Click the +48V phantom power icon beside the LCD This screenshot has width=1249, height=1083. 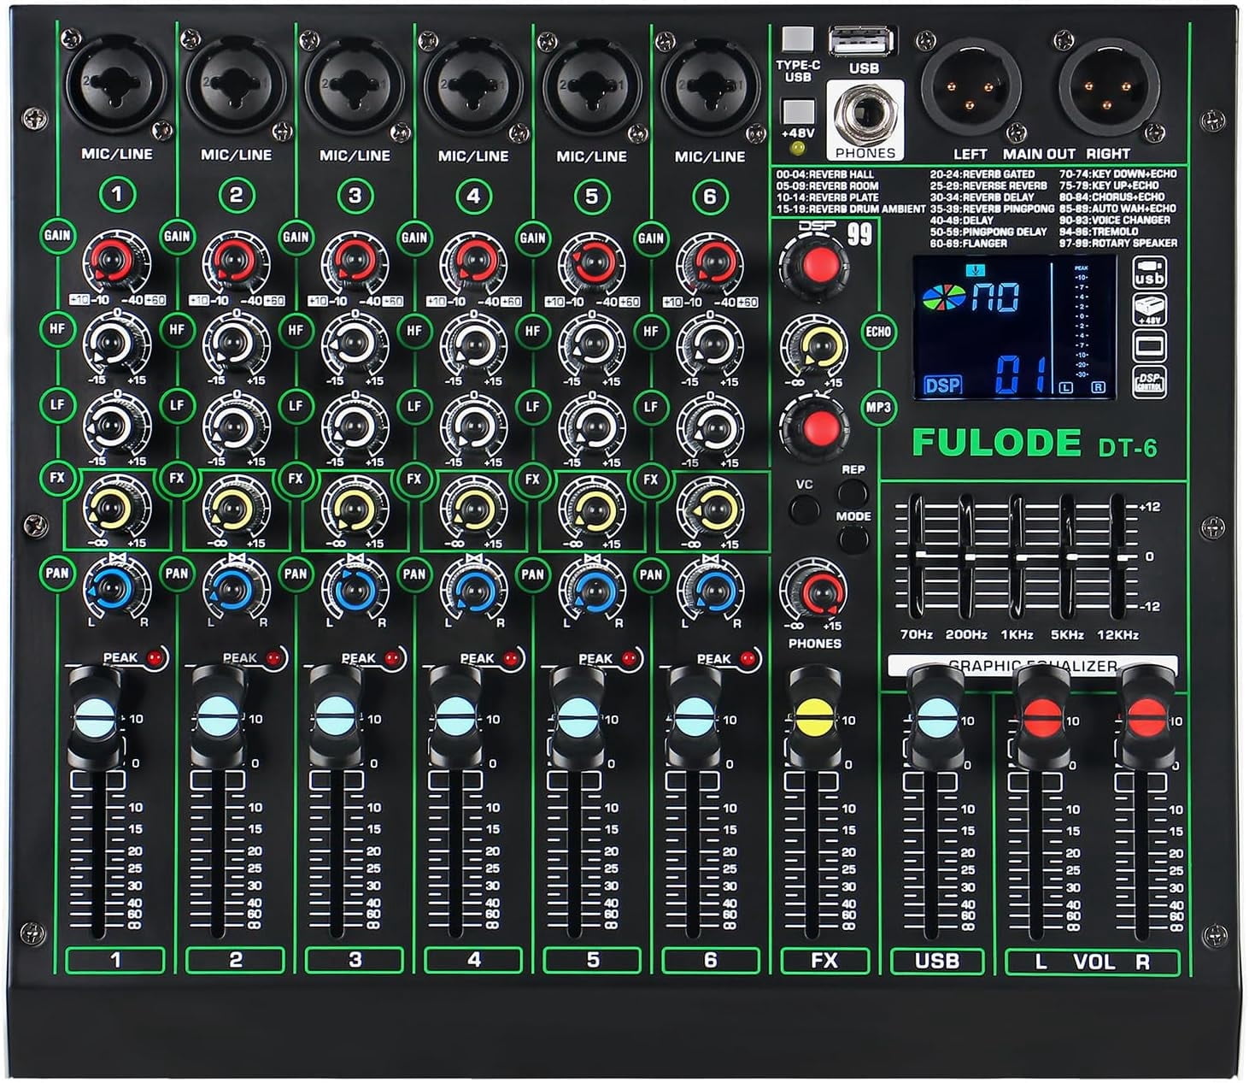tap(1149, 309)
